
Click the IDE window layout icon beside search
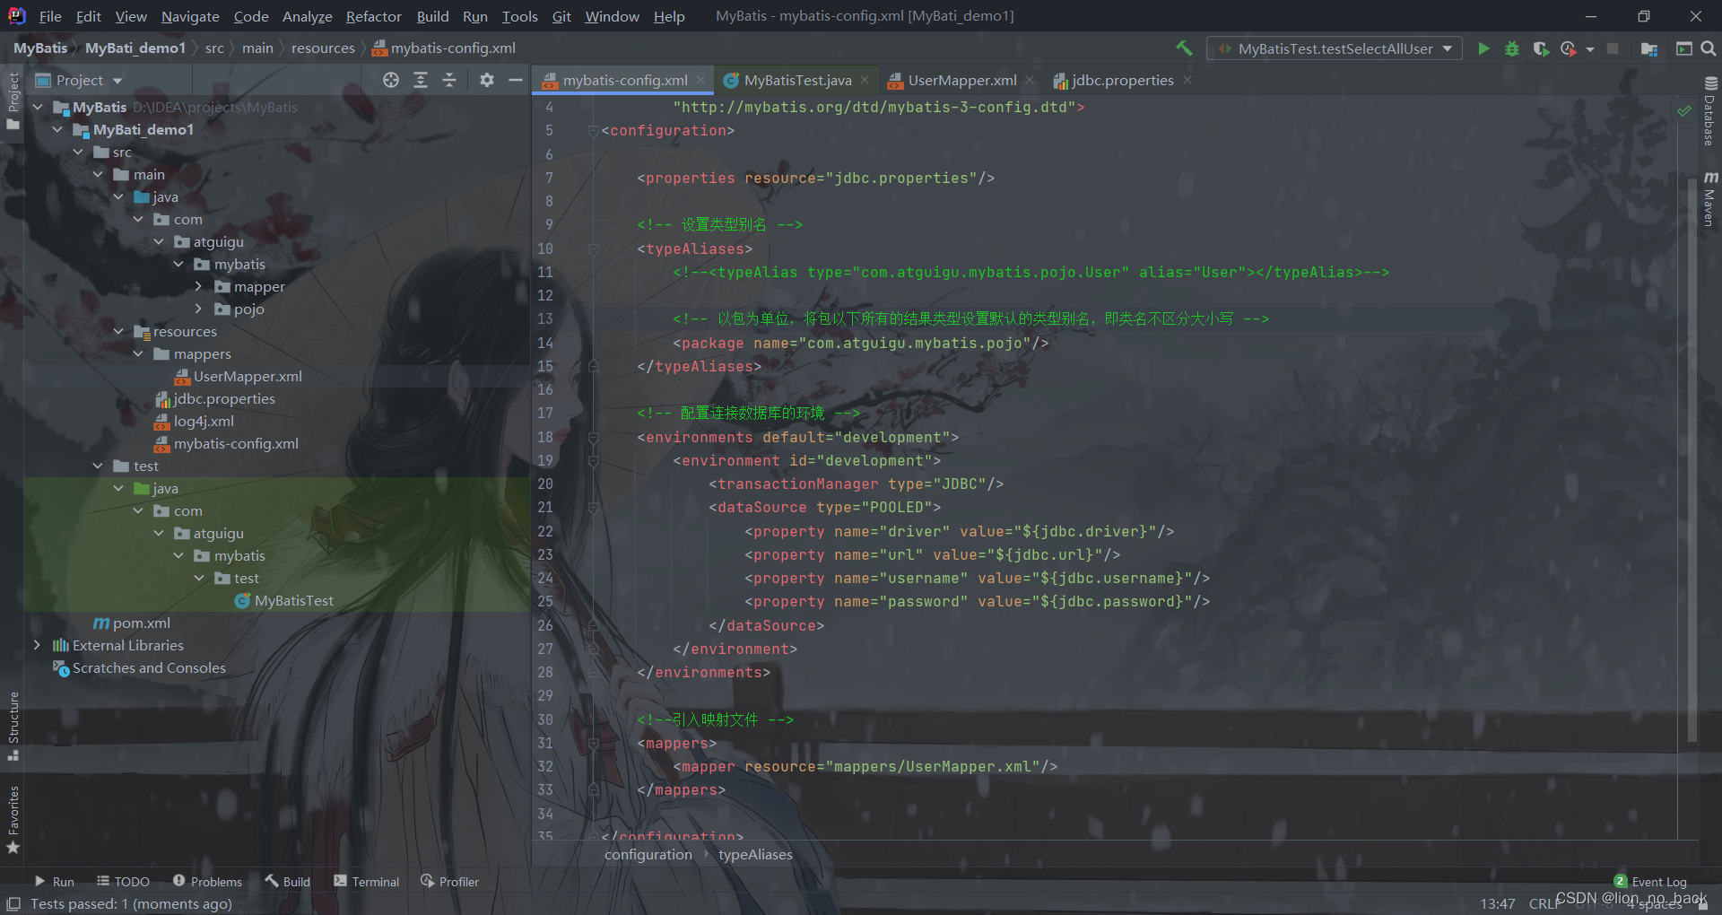(1684, 48)
